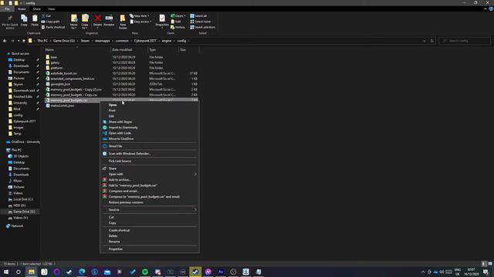Select the autohide_boost.csv file
The height and width of the screenshot is (277, 494).
(121, 73)
